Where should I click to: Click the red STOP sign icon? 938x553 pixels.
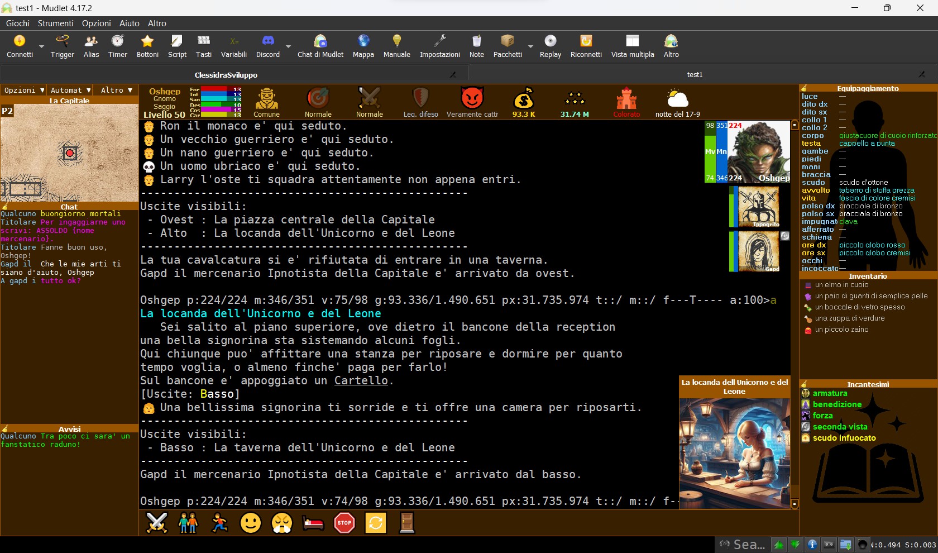click(344, 523)
